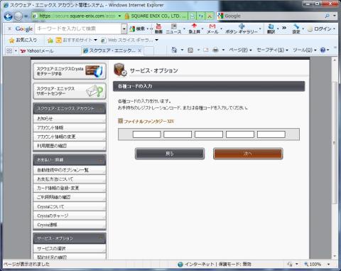Open the ツール(O) menu

click(305, 50)
